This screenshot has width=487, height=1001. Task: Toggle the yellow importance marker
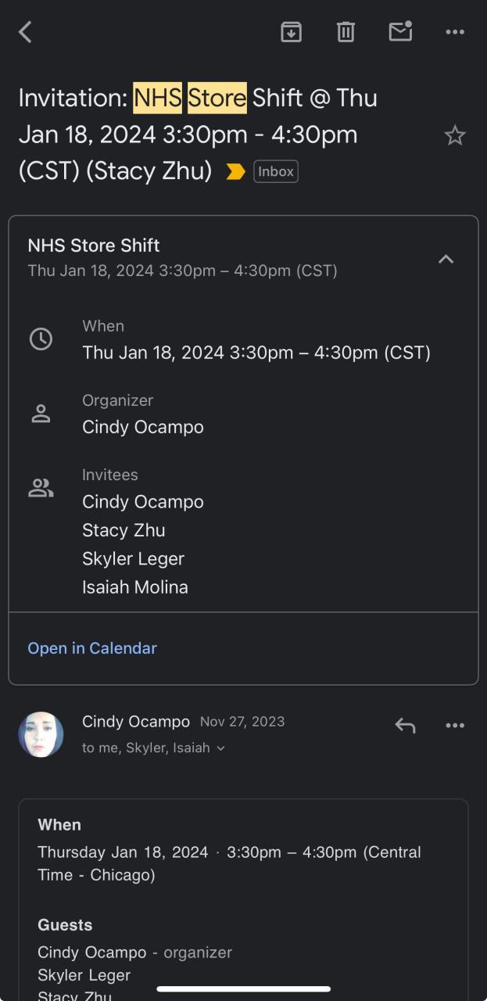[x=235, y=171]
